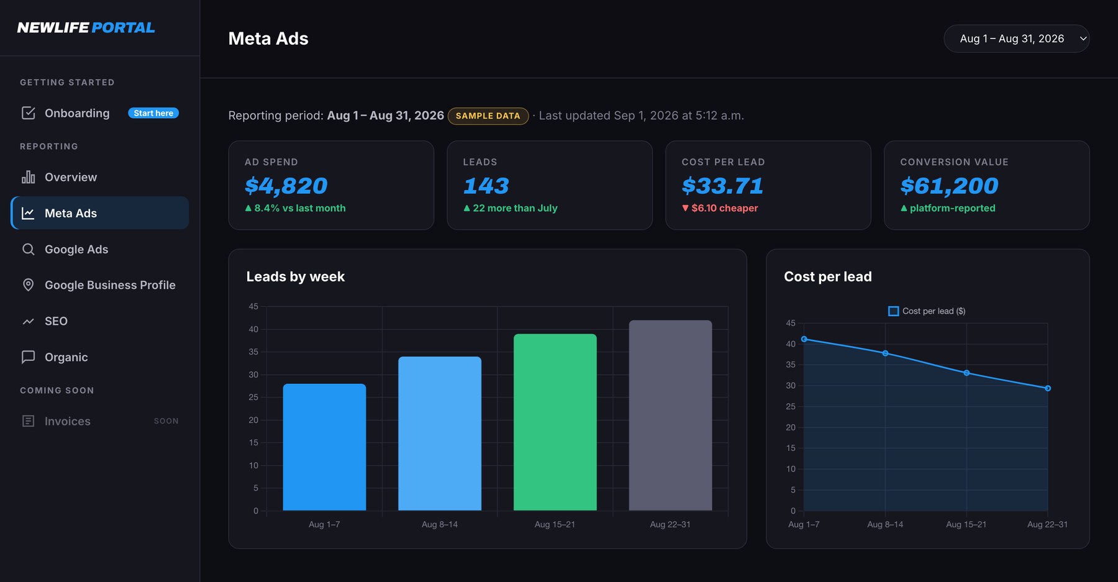Image resolution: width=1118 pixels, height=582 pixels.
Task: Click the Aug 1–7 cost per lead point
Action: (804, 339)
